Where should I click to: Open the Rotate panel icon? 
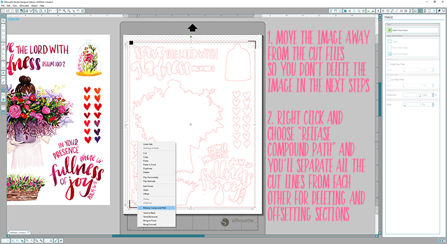pyautogui.click(x=388, y=11)
